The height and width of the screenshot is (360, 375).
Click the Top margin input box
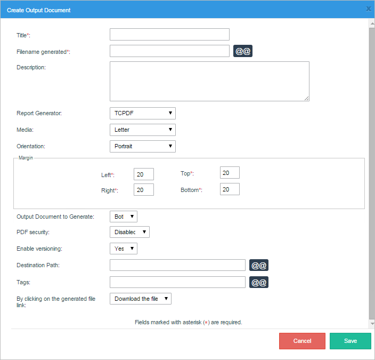click(x=230, y=173)
